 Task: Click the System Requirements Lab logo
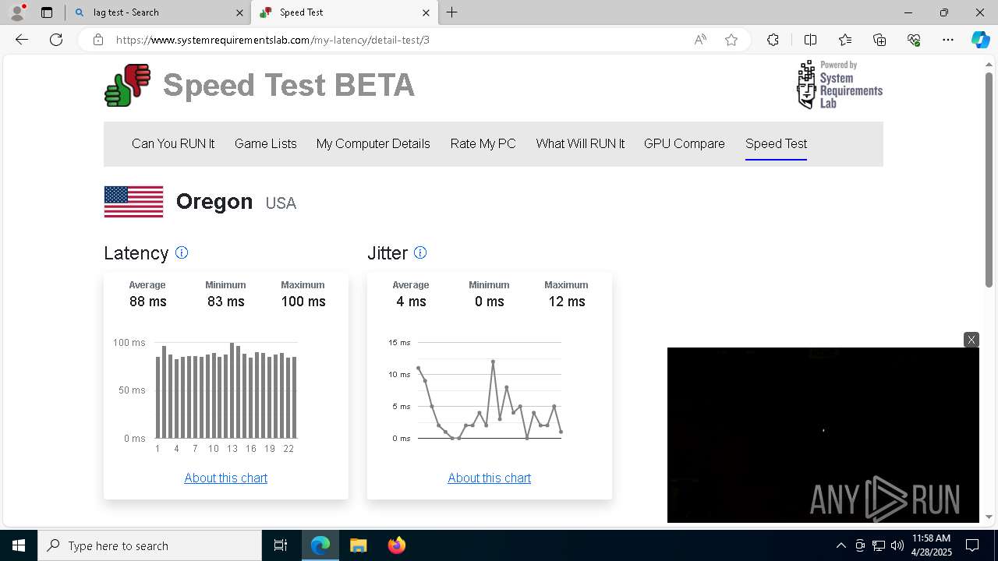(839, 84)
